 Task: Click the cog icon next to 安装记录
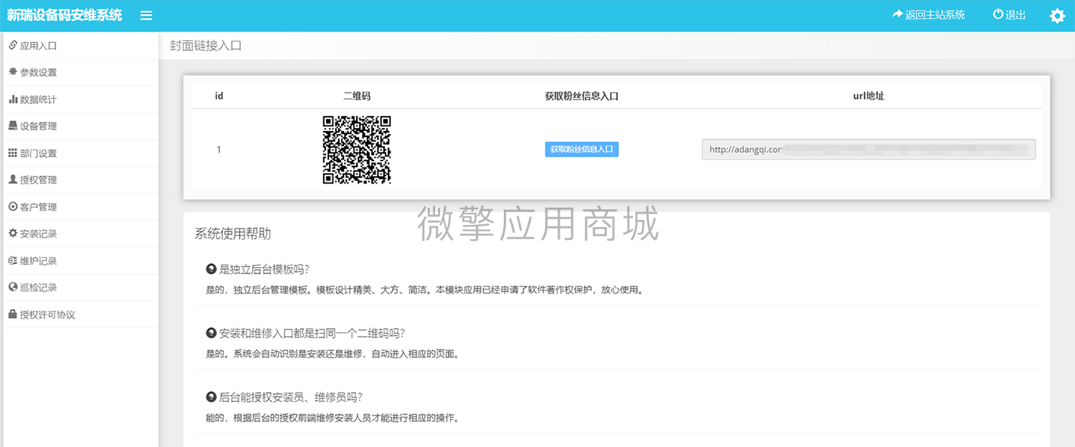click(x=13, y=233)
